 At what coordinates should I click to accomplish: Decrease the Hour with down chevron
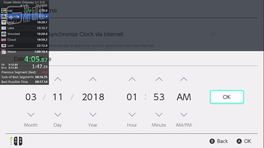[132, 115]
